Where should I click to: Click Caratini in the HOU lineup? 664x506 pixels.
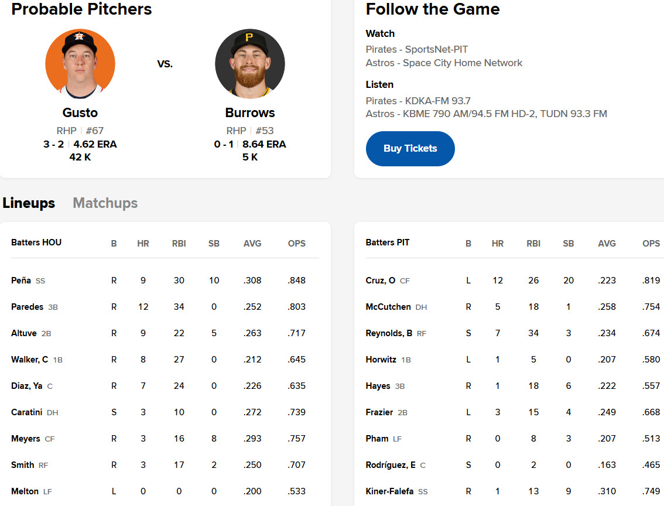click(x=27, y=412)
